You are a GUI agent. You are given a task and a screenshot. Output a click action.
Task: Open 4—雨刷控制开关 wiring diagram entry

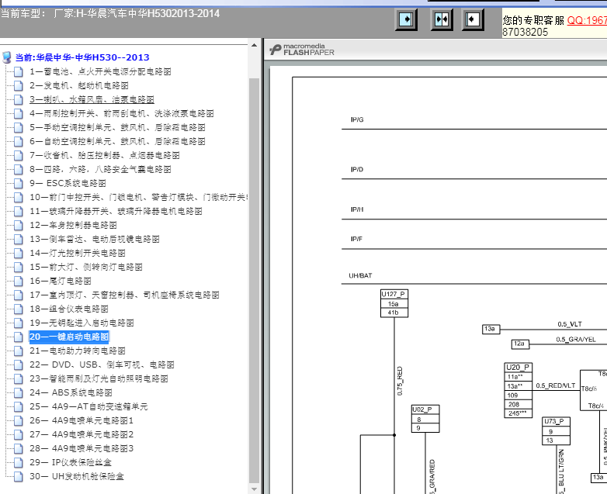[x=122, y=113]
